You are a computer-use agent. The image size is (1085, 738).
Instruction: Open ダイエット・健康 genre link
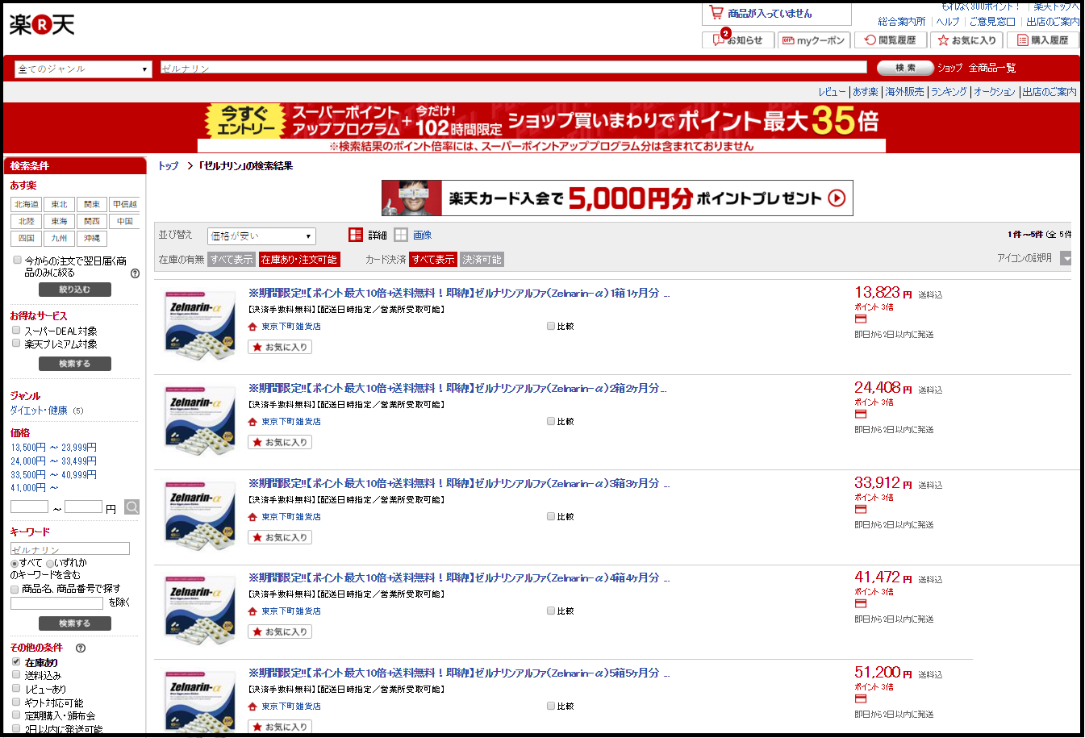tap(39, 411)
